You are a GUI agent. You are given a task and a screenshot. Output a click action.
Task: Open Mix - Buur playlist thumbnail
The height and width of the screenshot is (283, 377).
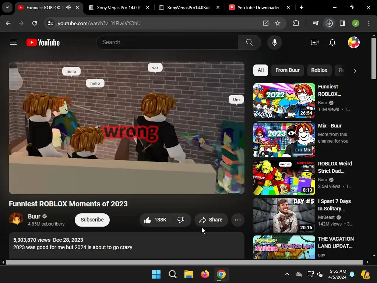(x=284, y=140)
